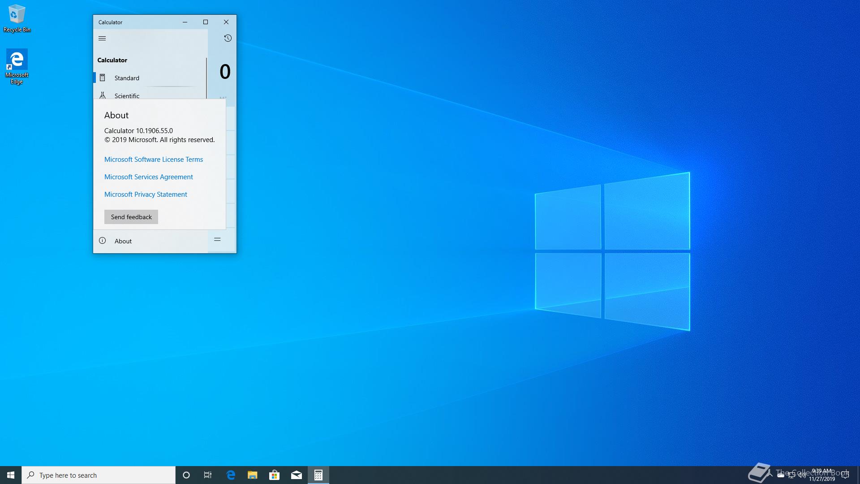Open Microsoft Privacy Statement link

point(146,194)
